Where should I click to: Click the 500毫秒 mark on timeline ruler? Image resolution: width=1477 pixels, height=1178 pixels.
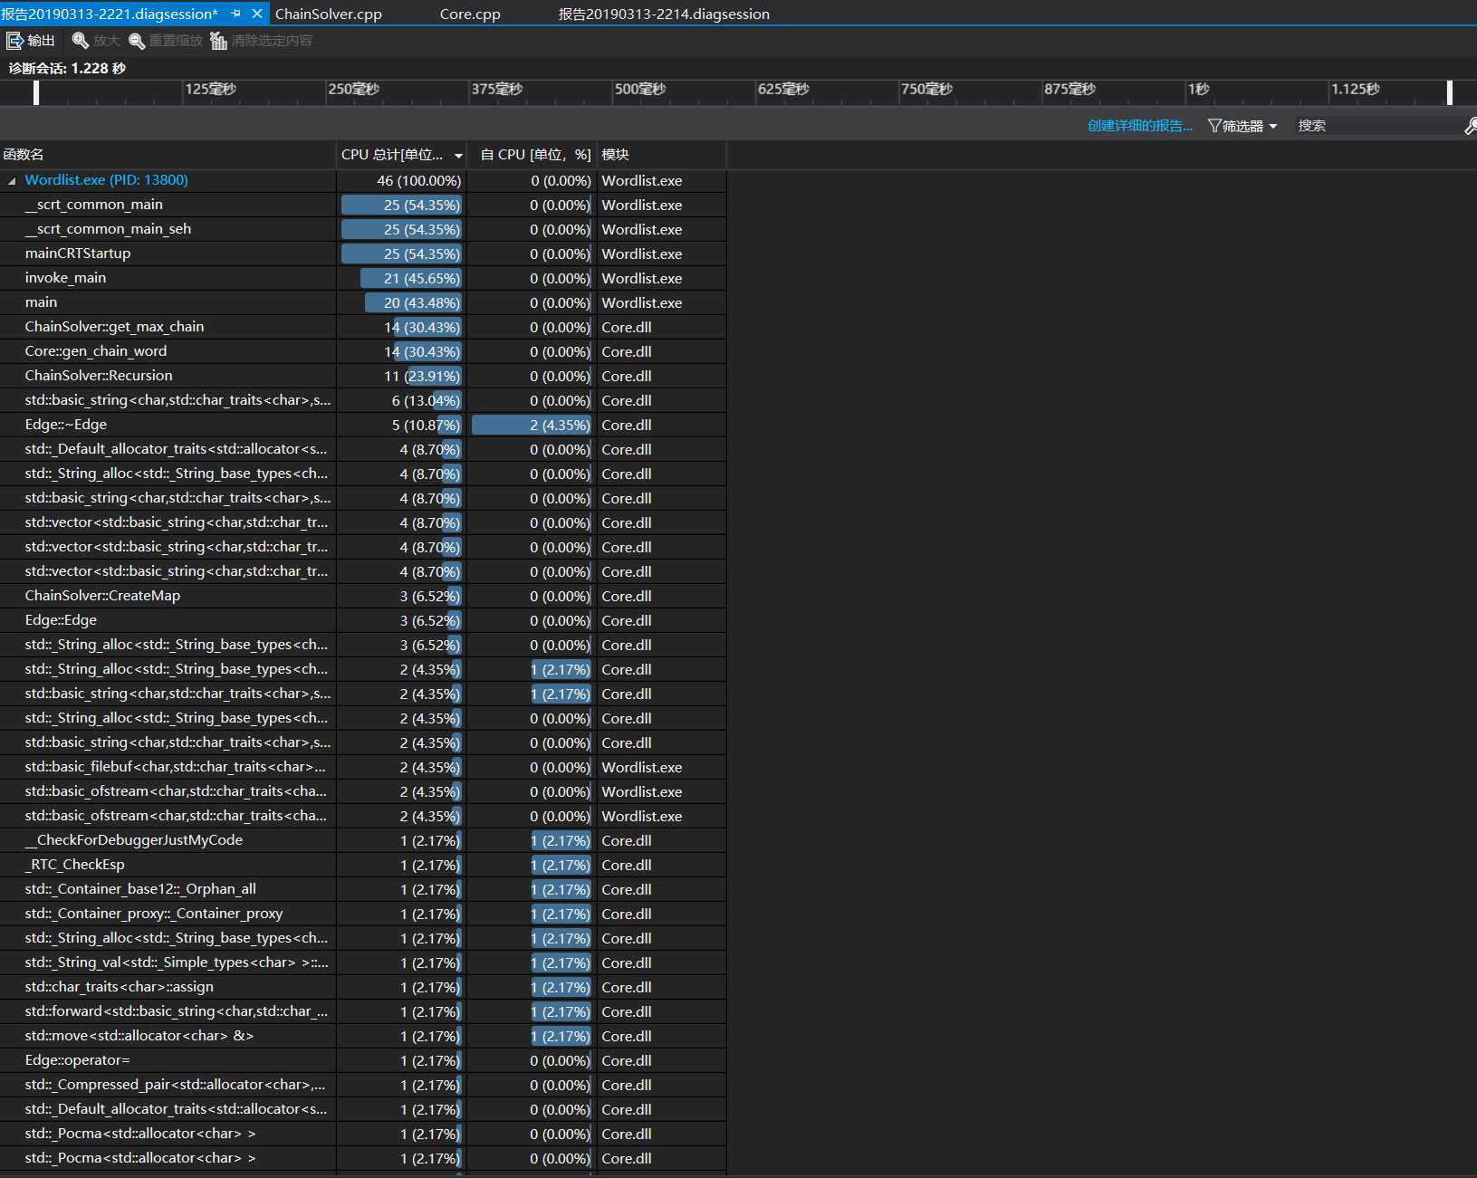640,89
